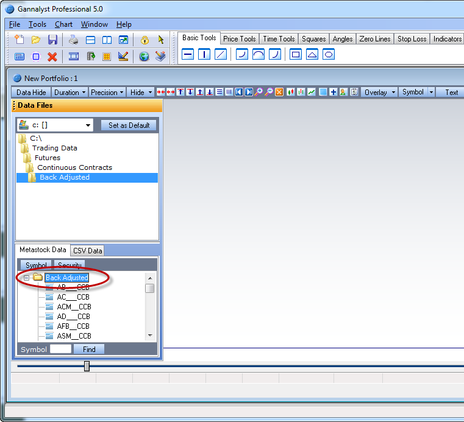Click the red X delete icon
The height and width of the screenshot is (422, 464).
click(52, 57)
